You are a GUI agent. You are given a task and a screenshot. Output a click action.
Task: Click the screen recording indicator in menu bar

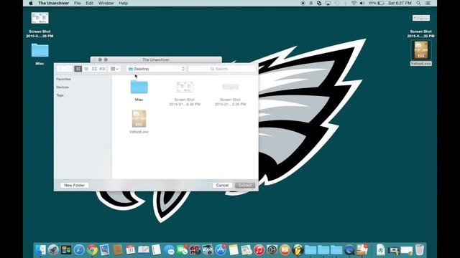[303, 3]
